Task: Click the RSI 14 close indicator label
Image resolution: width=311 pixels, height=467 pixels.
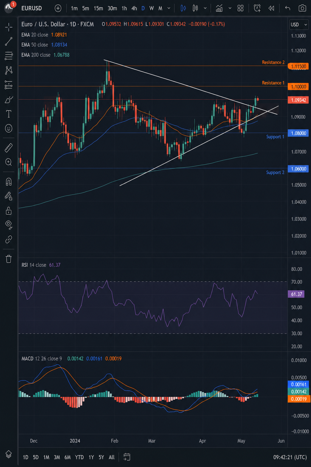Action: (x=34, y=265)
